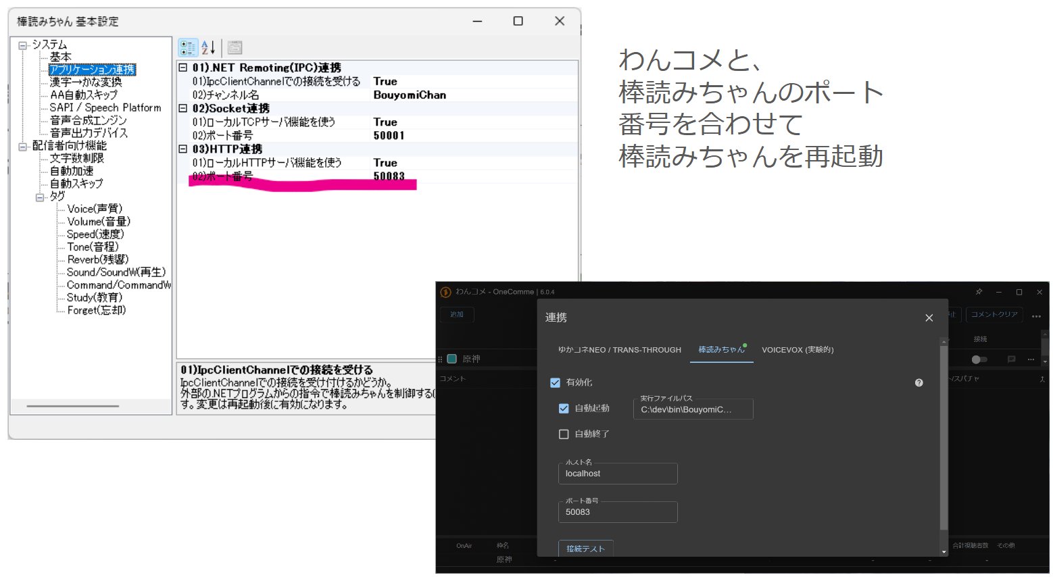Click the 追加 button in OneComme

pos(457,314)
